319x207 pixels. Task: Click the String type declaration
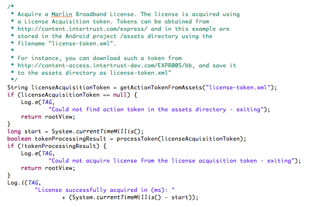tap(17, 87)
